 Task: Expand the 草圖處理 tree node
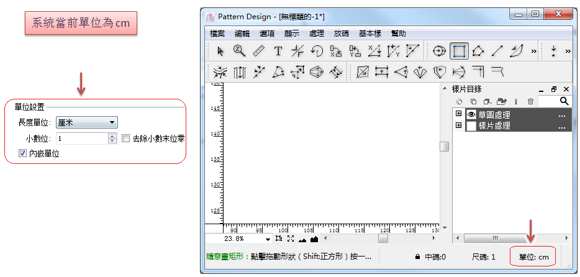[x=459, y=114]
